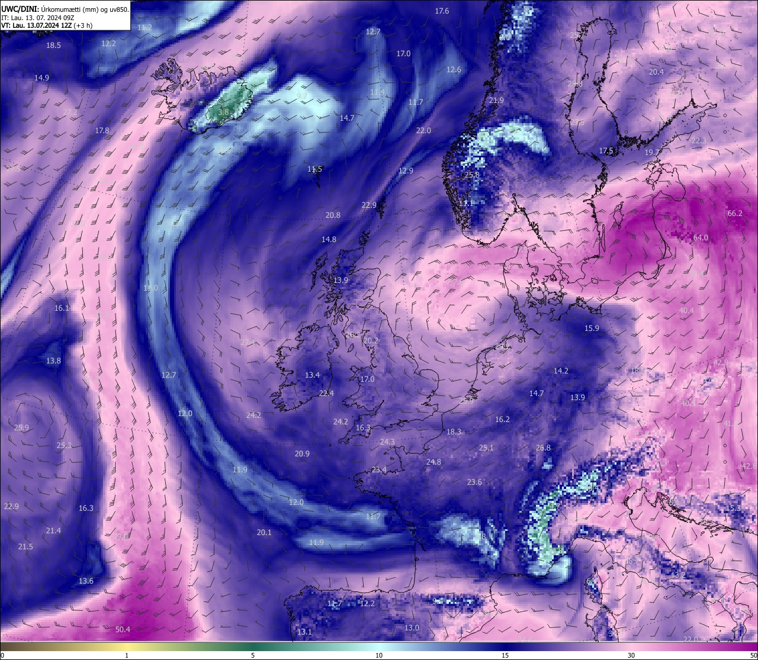Image resolution: width=758 pixels, height=660 pixels.
Task: Click the 13.0 value over Spain
Action: [412, 627]
